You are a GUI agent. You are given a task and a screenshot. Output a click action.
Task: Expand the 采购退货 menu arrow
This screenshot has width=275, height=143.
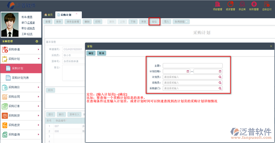[x=38, y=125]
